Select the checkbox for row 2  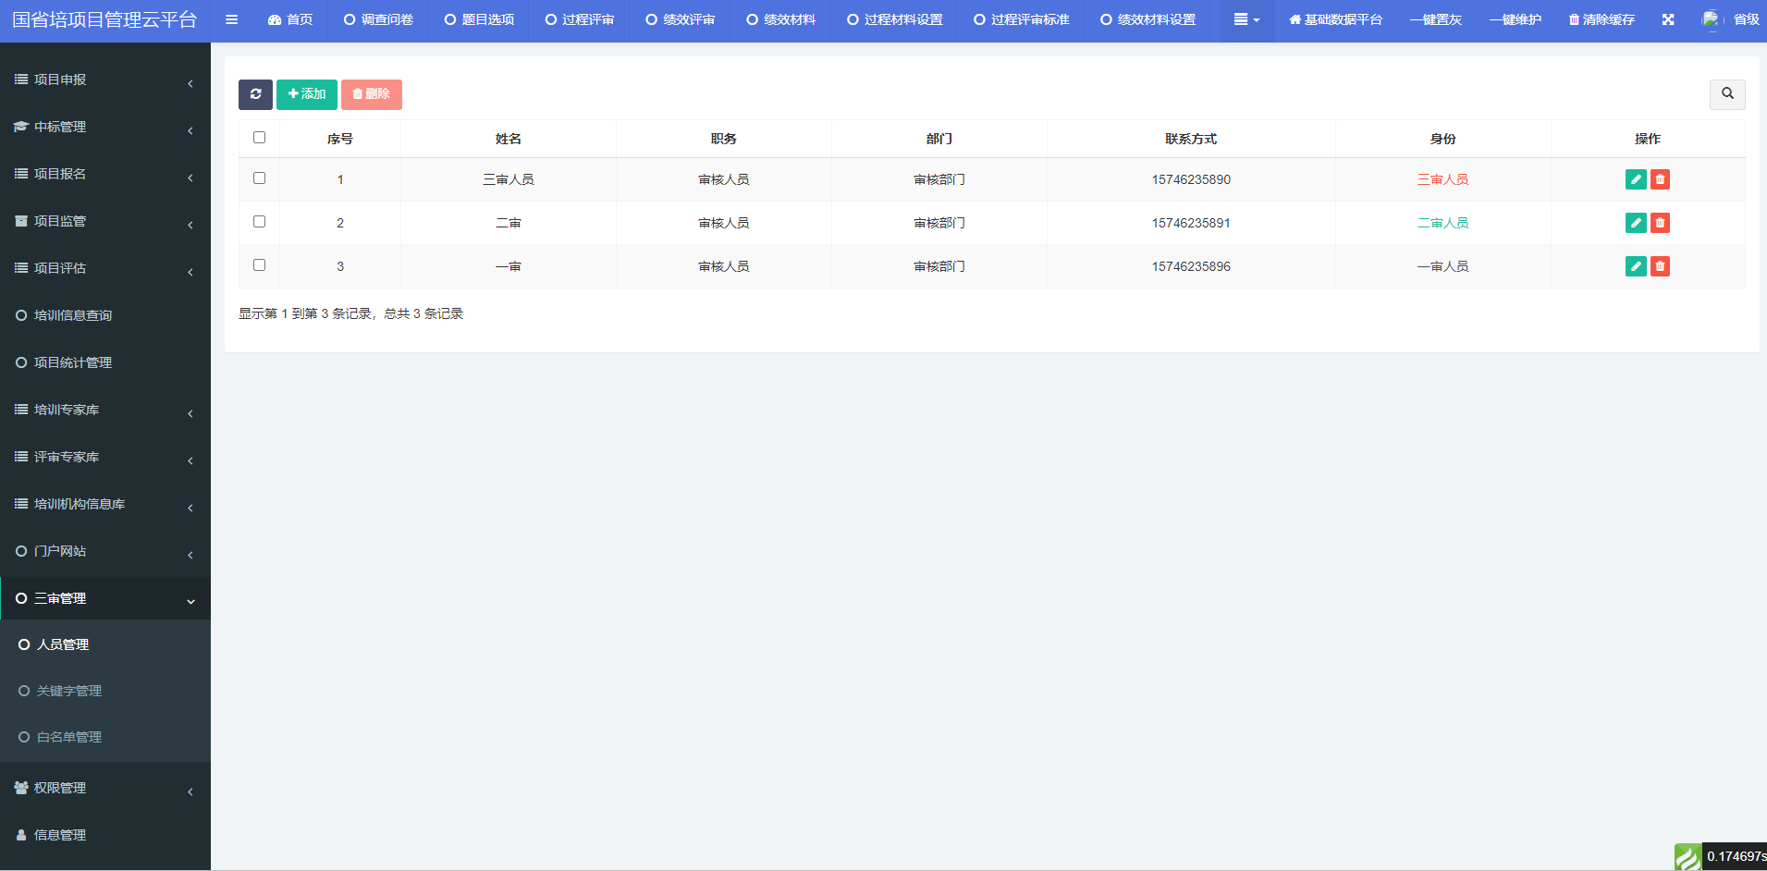pyautogui.click(x=259, y=222)
